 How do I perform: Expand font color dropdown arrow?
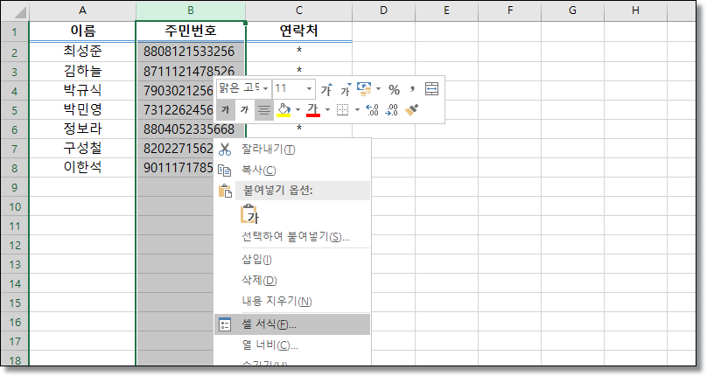point(327,109)
